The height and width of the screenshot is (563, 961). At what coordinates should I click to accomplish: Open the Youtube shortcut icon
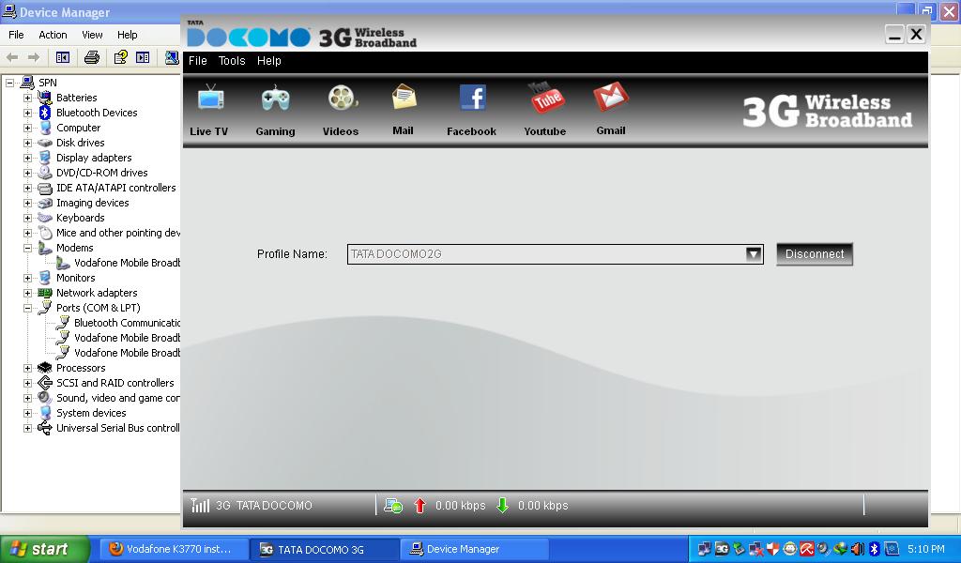(x=545, y=99)
